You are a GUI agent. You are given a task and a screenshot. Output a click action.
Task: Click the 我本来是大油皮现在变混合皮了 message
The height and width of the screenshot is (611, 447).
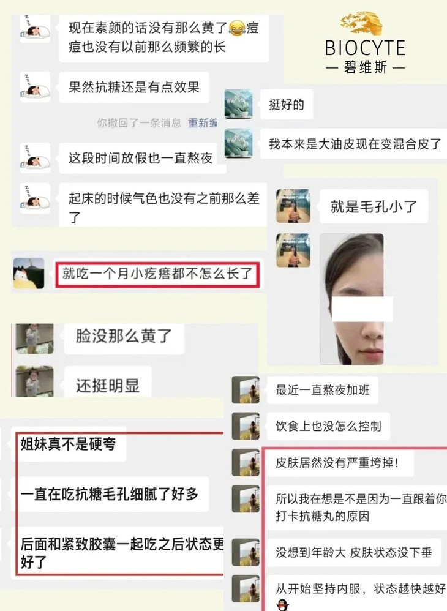tap(355, 144)
